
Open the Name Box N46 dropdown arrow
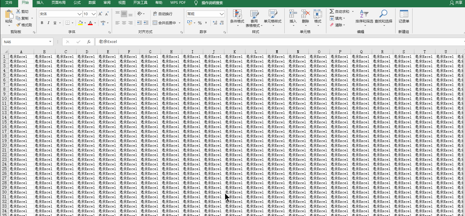[x=50, y=42]
